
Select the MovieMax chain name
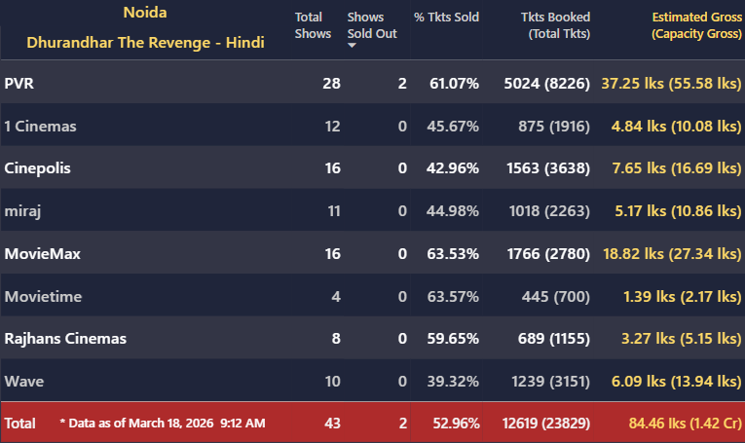[x=42, y=254]
